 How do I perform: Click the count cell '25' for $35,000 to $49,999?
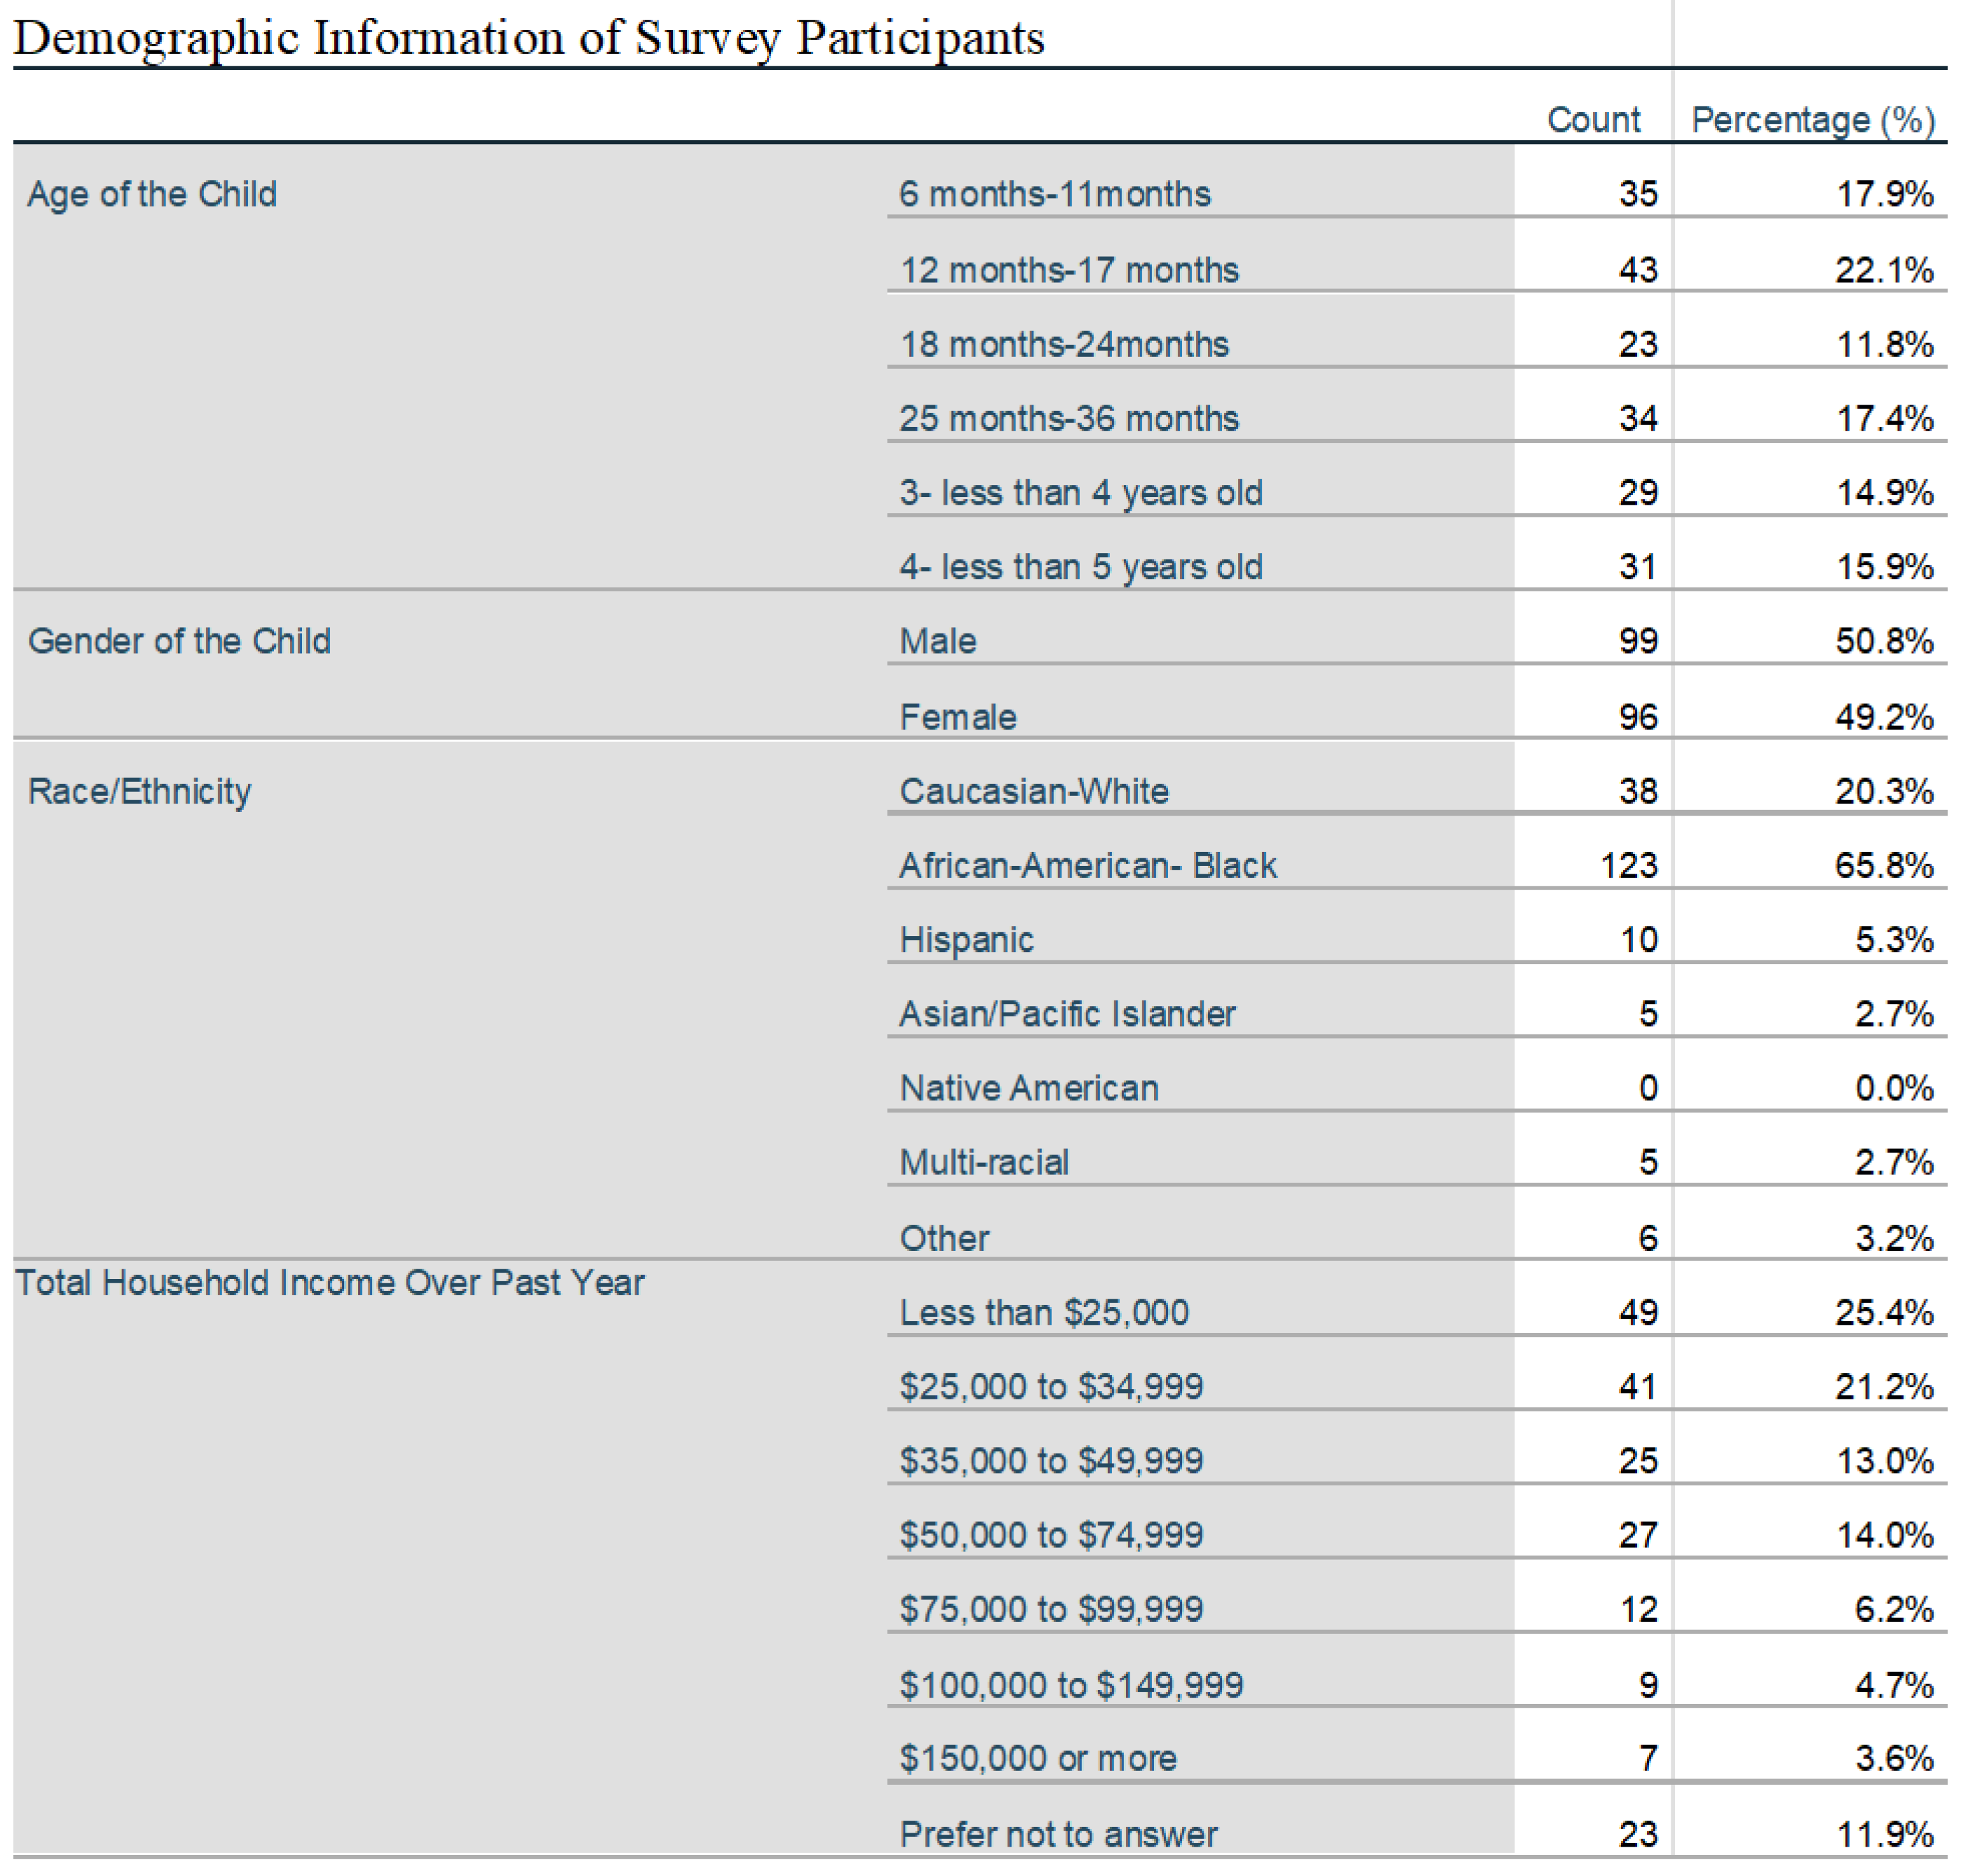coord(1637,1460)
